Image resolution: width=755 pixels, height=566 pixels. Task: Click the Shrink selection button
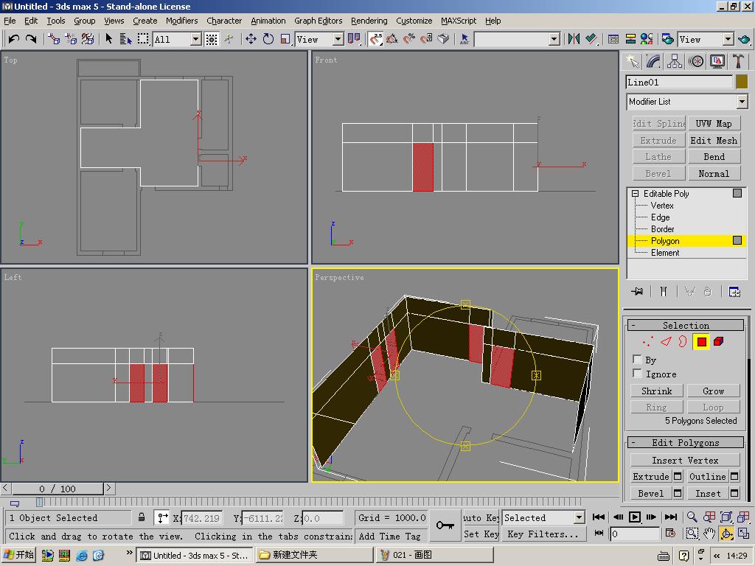[x=657, y=391]
